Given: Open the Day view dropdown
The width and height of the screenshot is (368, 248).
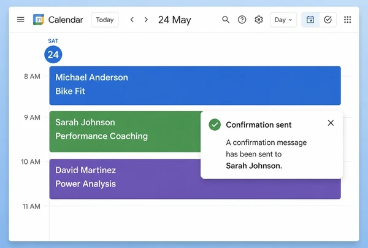Looking at the screenshot, I should tap(283, 20).
